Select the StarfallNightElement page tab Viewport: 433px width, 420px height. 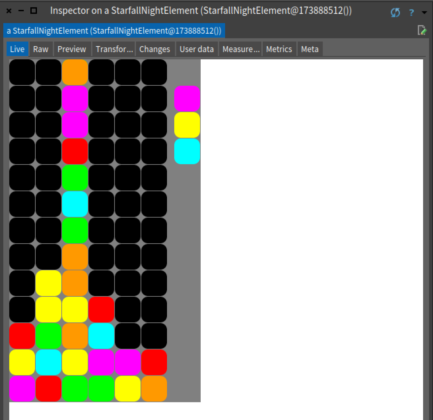coord(114,31)
